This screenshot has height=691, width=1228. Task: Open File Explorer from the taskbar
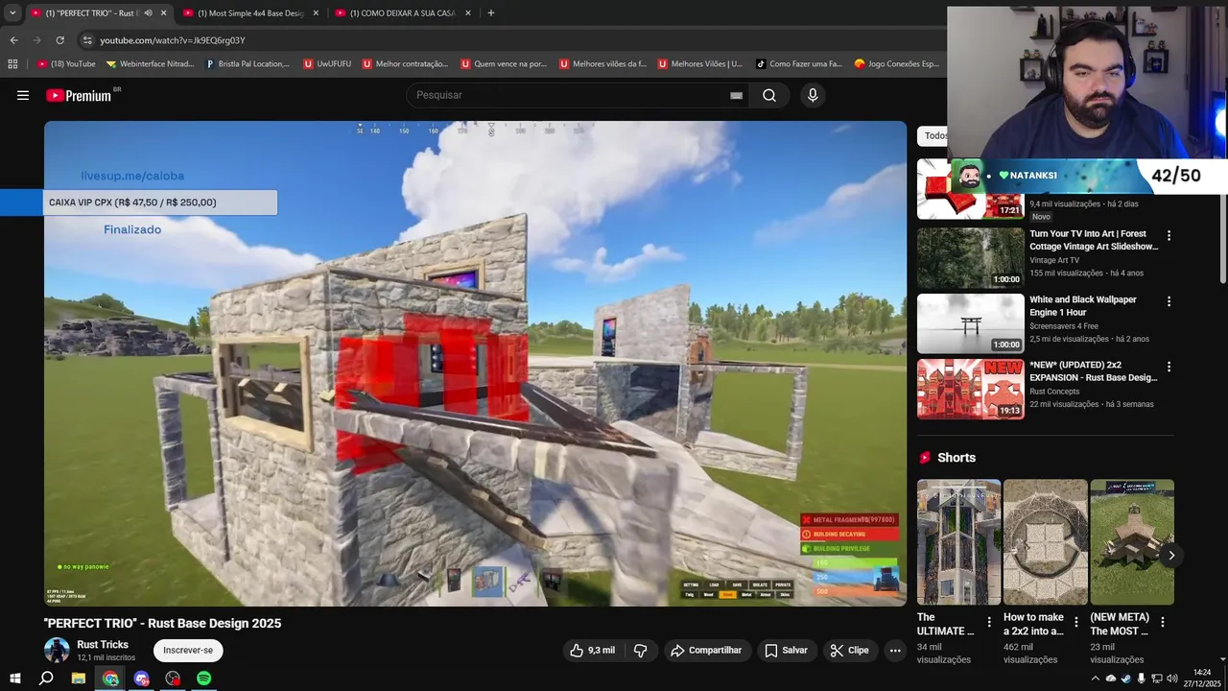(x=79, y=679)
